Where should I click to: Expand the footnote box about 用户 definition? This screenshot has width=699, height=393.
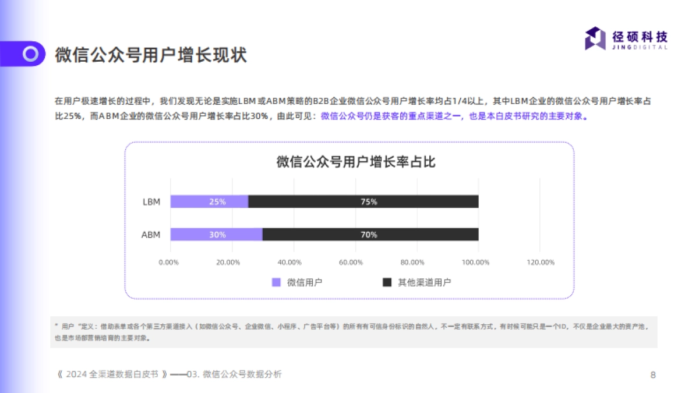click(349, 330)
